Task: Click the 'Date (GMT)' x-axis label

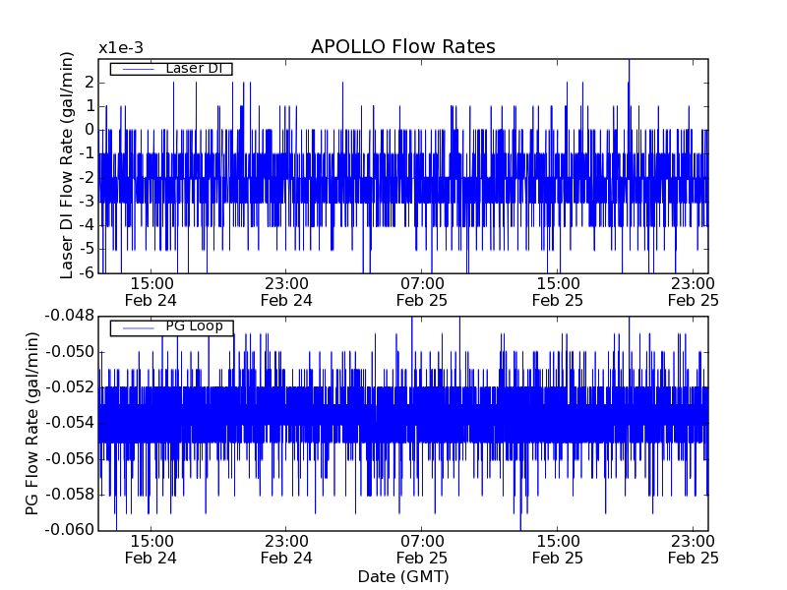Action: click(402, 576)
